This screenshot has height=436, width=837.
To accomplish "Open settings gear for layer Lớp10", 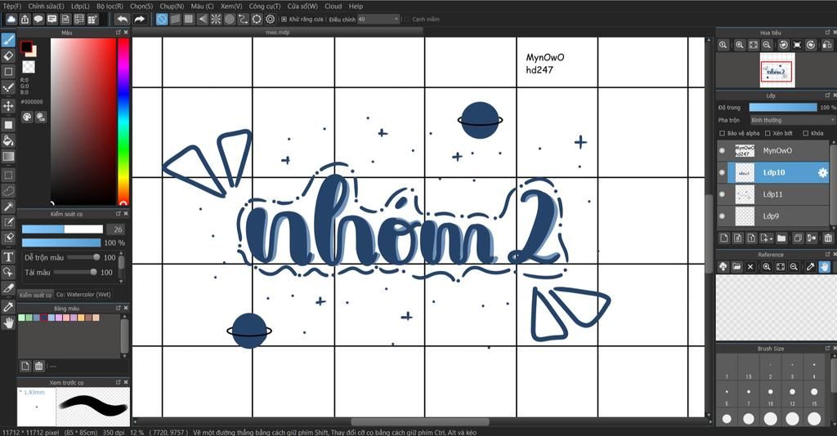I will (822, 173).
